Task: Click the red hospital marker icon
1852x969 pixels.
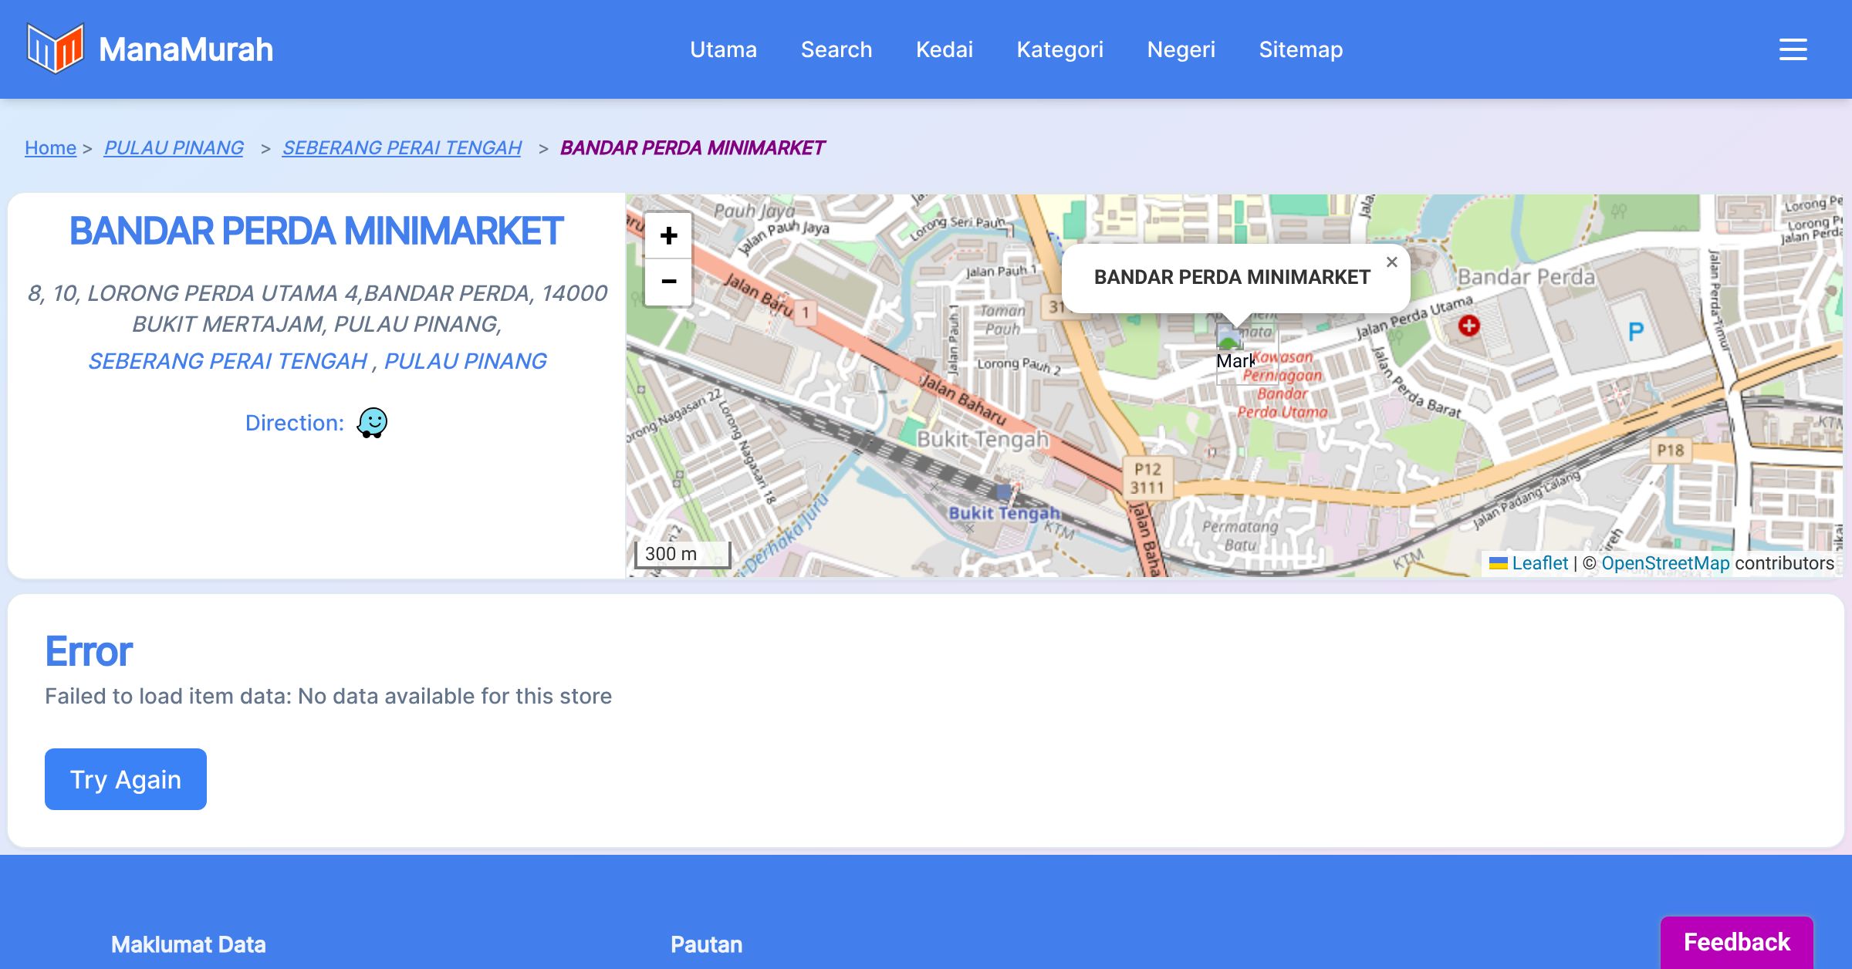Action: (1468, 326)
